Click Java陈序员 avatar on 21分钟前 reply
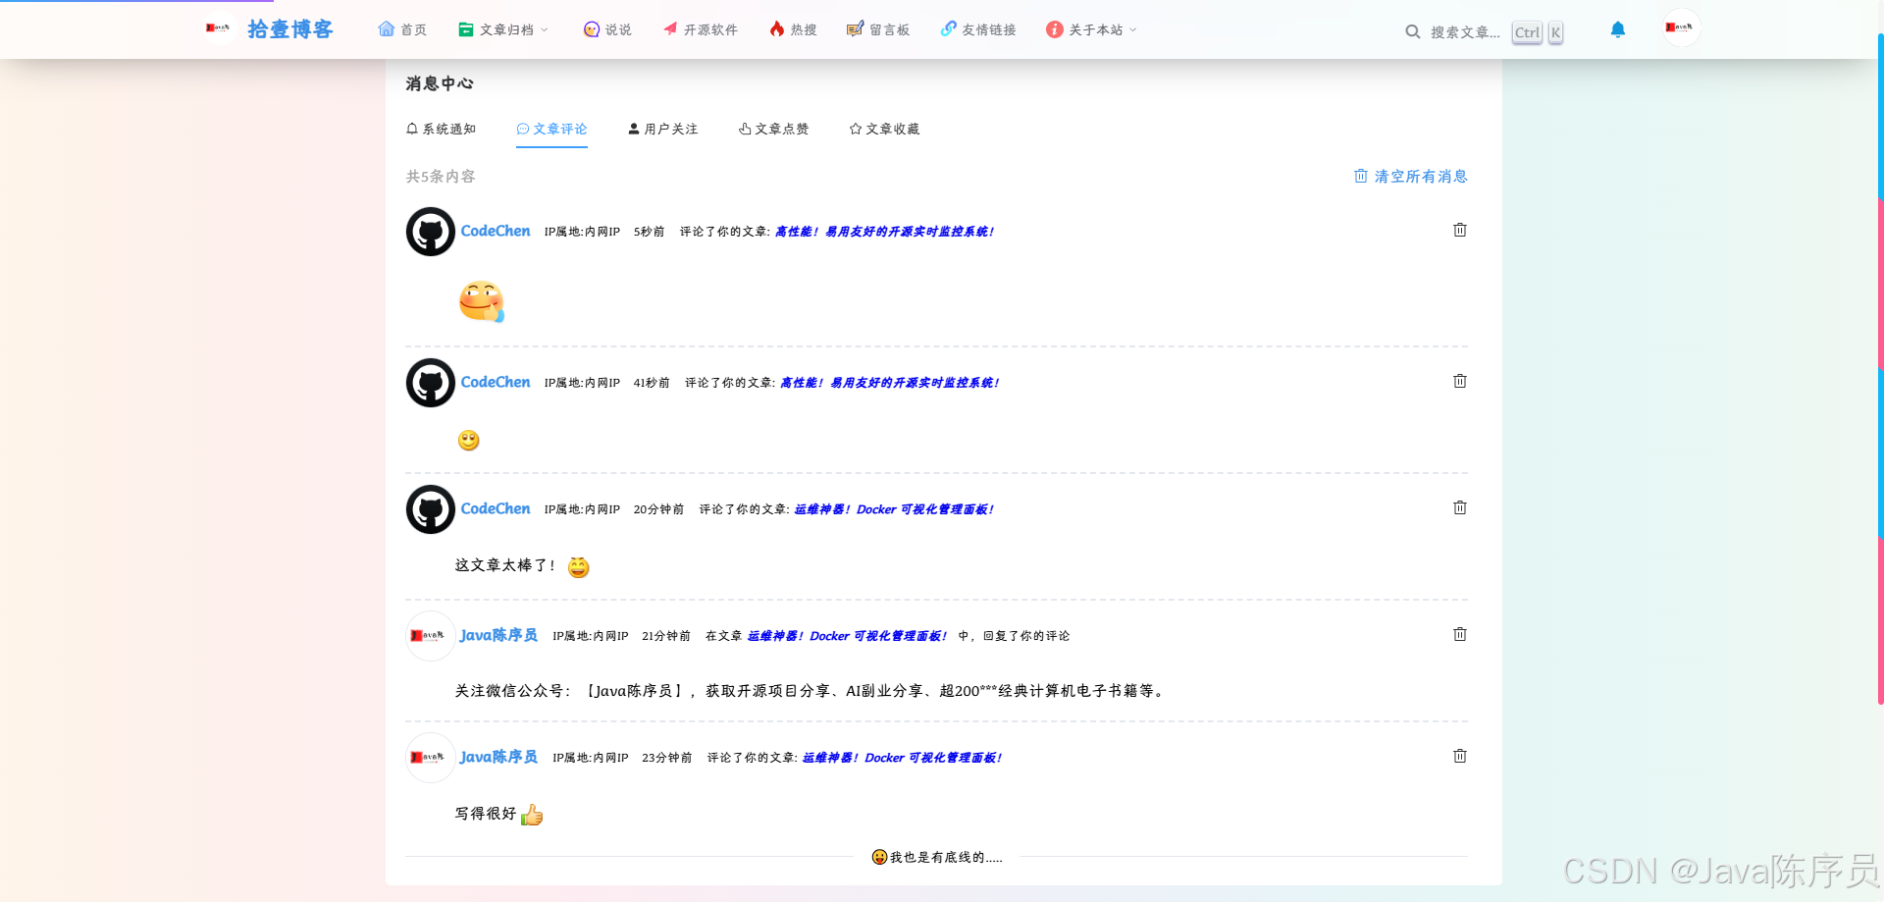Viewport: 1884px width, 902px height. (x=431, y=636)
